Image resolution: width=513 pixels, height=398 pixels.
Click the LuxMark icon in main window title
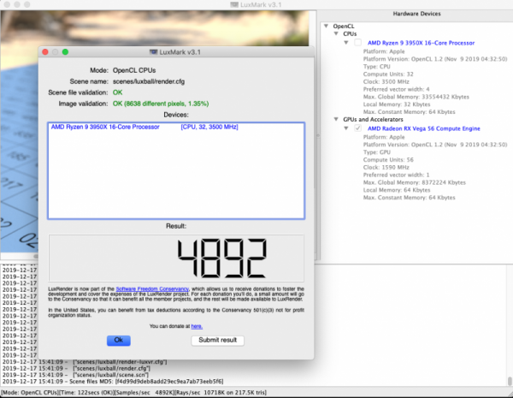pyautogui.click(x=234, y=4)
